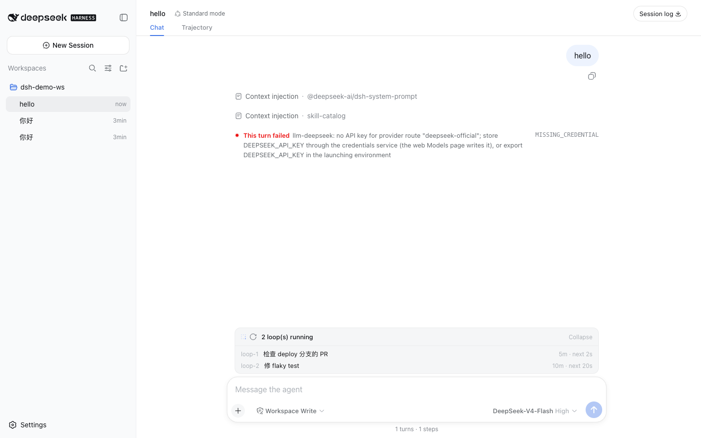Click the skill-catalog context injection document icon
701x438 pixels.
click(239, 116)
